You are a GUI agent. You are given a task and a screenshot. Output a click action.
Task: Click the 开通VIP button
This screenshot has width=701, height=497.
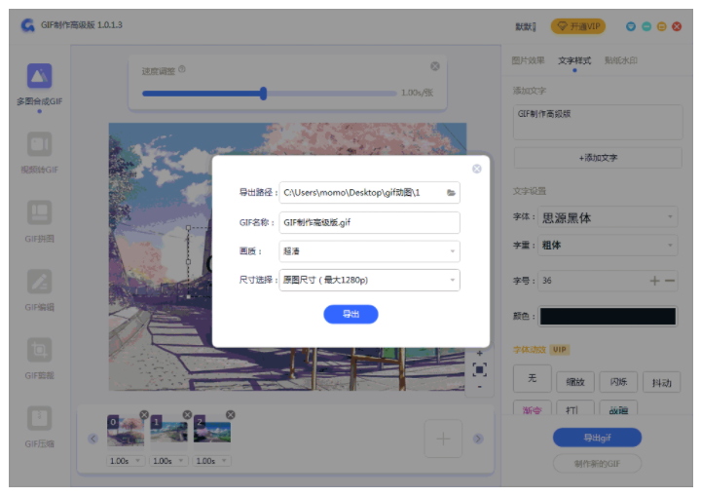[x=578, y=26]
